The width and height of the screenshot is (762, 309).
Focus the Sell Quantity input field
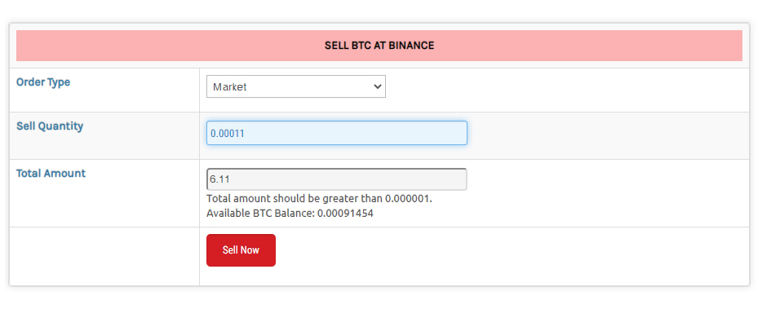(337, 133)
